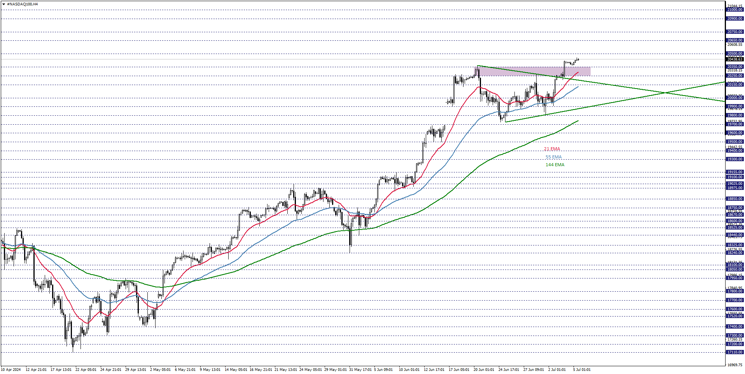
Task: Click the 19155.00 price level label
Action: point(735,172)
